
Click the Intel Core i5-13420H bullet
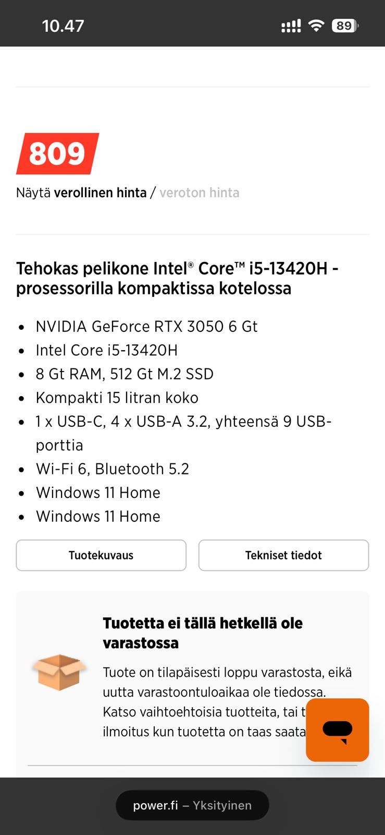[x=106, y=350]
